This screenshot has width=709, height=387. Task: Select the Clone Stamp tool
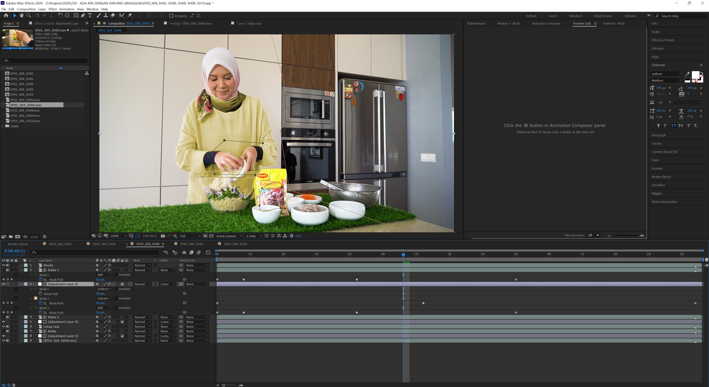pos(106,16)
